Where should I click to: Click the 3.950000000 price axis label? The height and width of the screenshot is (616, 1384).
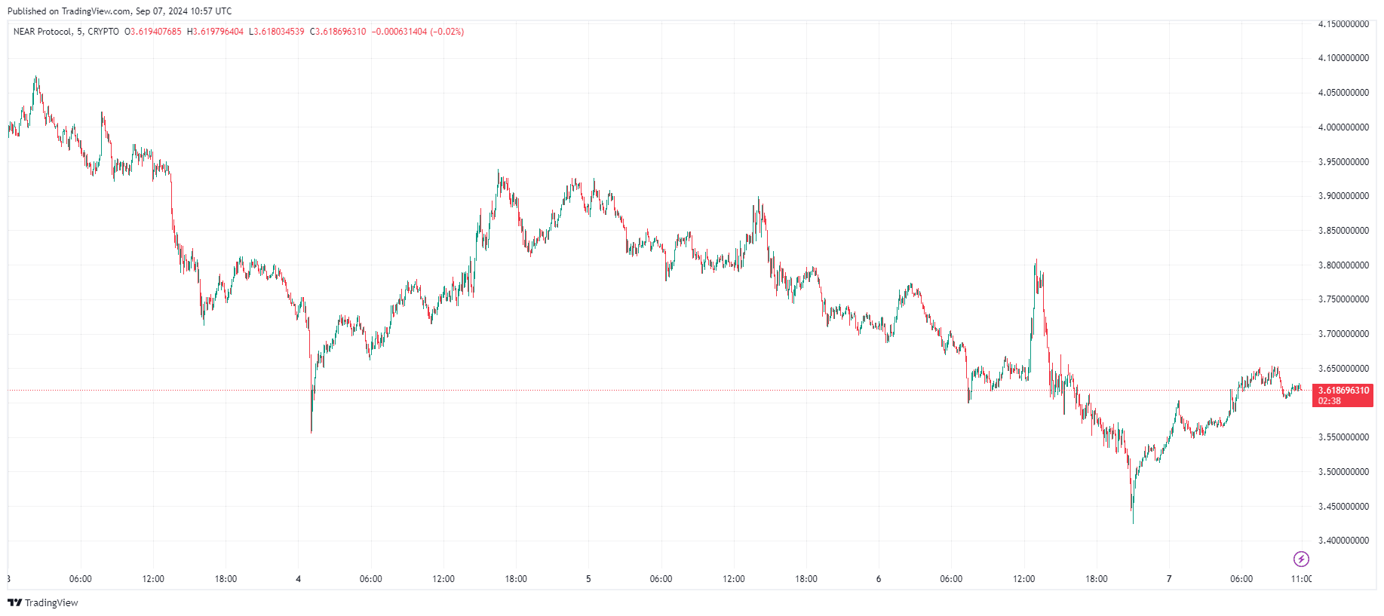coord(1343,162)
